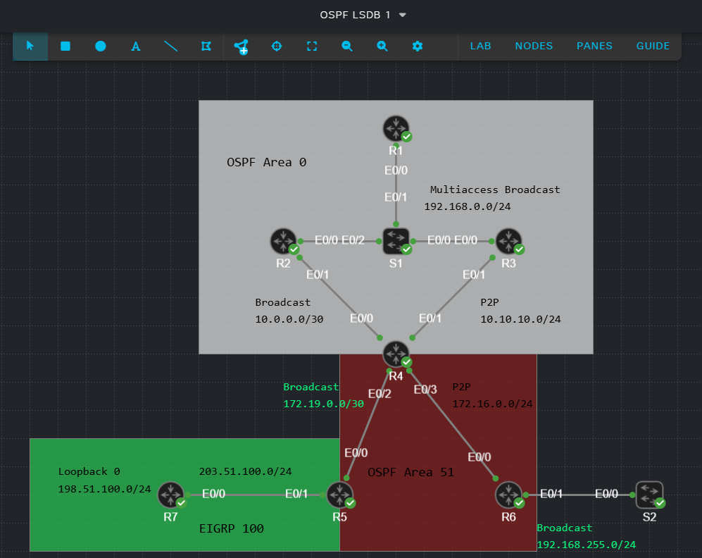Zoom in on the topology canvas
This screenshot has width=702, height=558.
pos(382,46)
